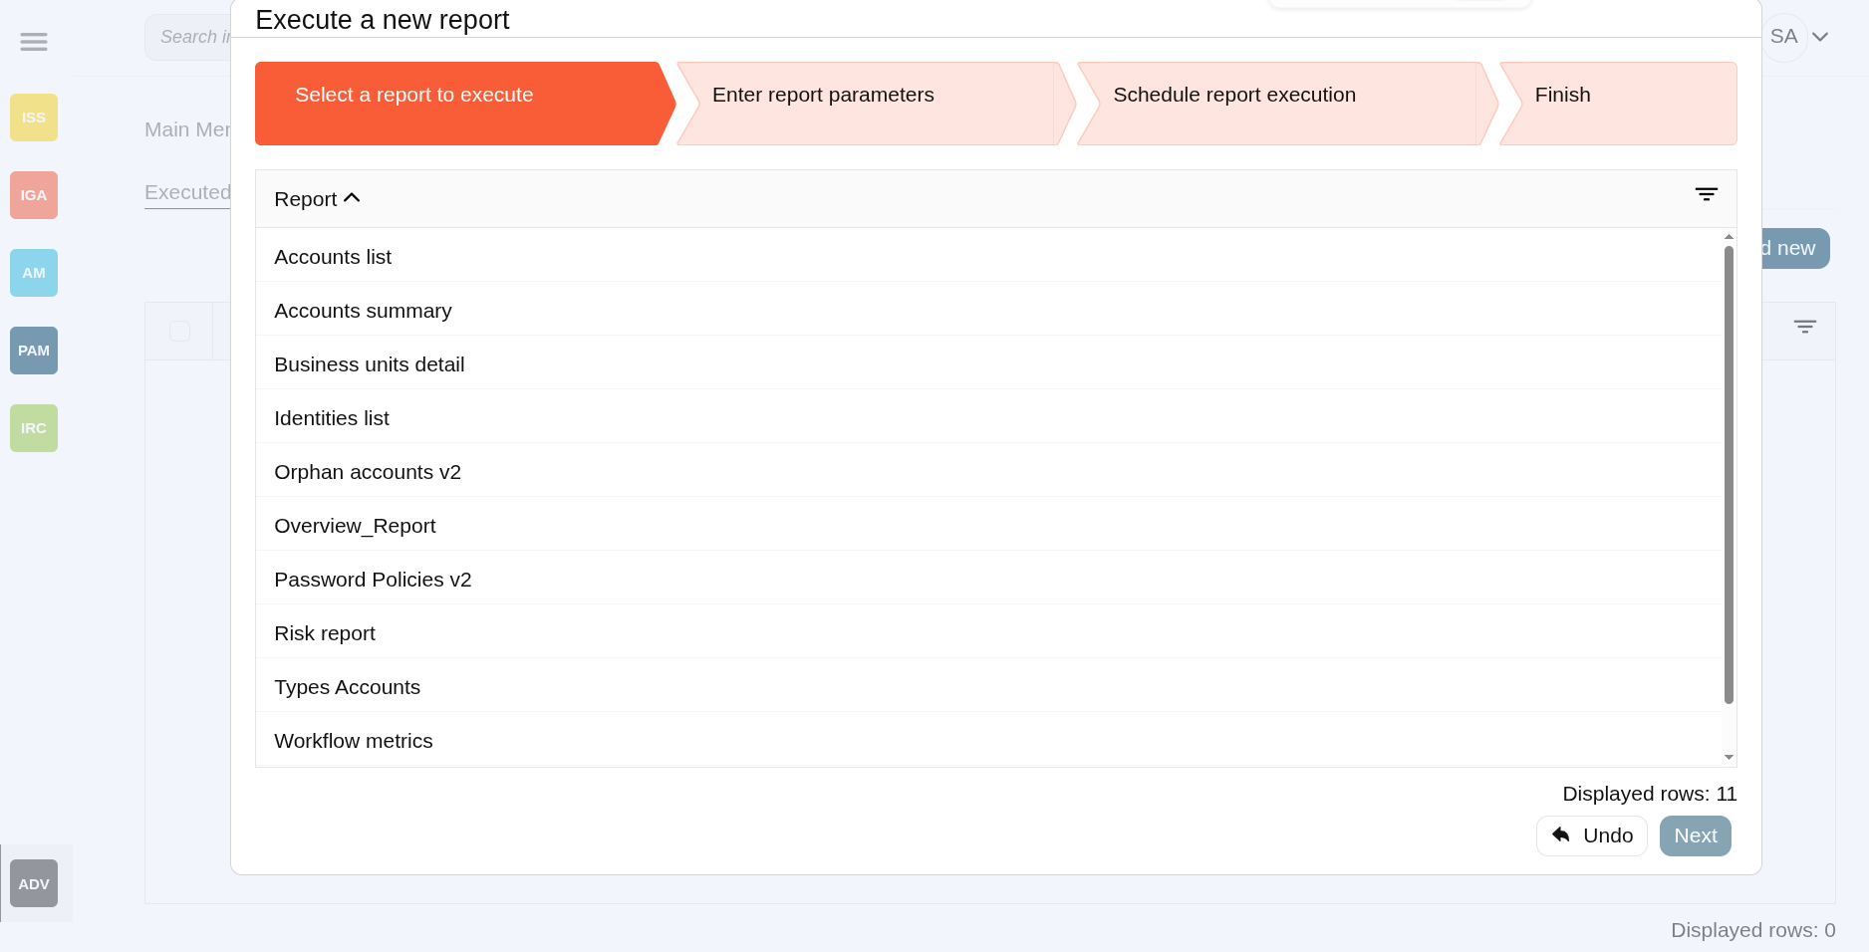This screenshot has height=952, width=1869.
Task: Select the Risk report row
Action: click(x=325, y=633)
